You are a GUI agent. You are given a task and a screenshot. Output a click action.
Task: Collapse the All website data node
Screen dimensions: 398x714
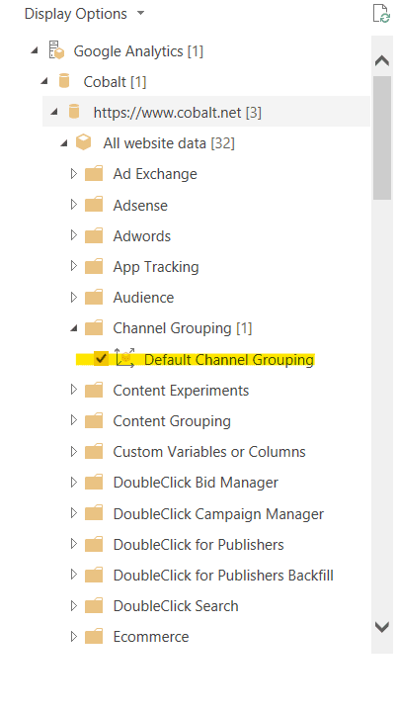[x=63, y=143]
